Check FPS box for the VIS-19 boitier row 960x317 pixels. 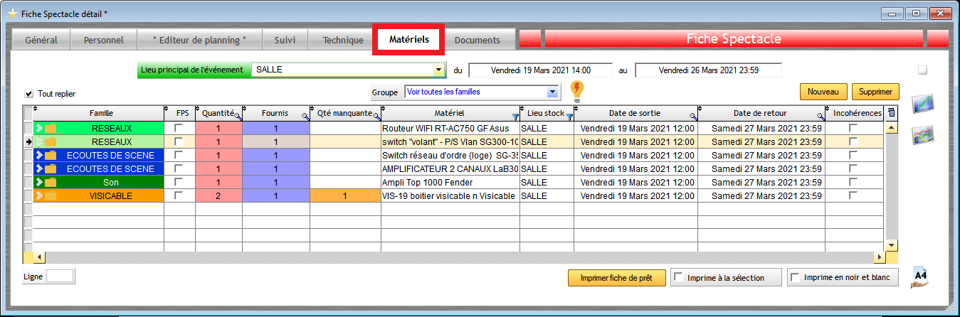pyautogui.click(x=179, y=195)
